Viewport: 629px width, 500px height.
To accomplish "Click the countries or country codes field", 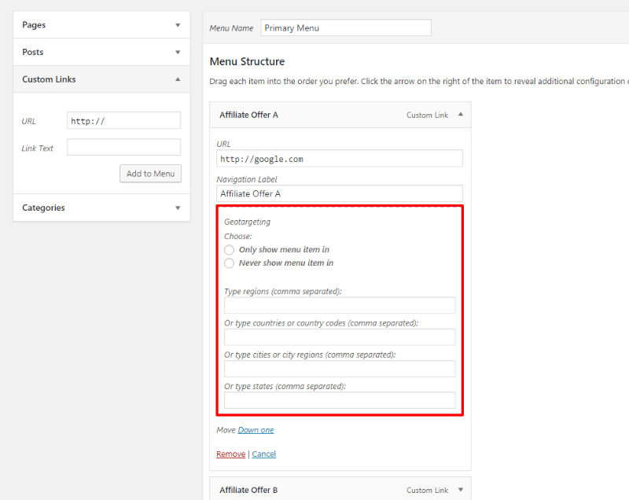I will pyautogui.click(x=340, y=336).
